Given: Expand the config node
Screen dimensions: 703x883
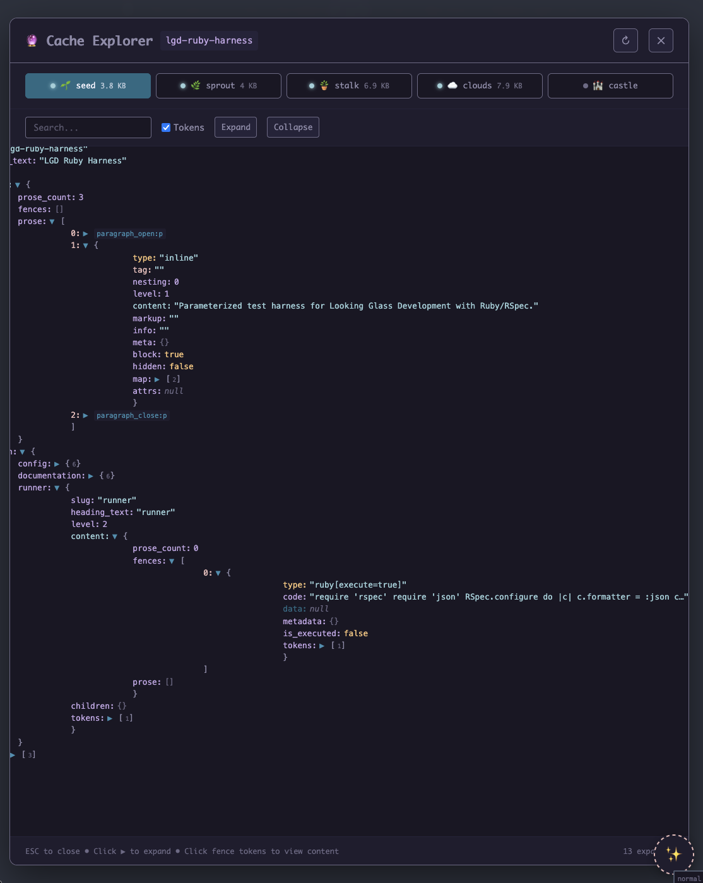Looking at the screenshot, I should (57, 464).
